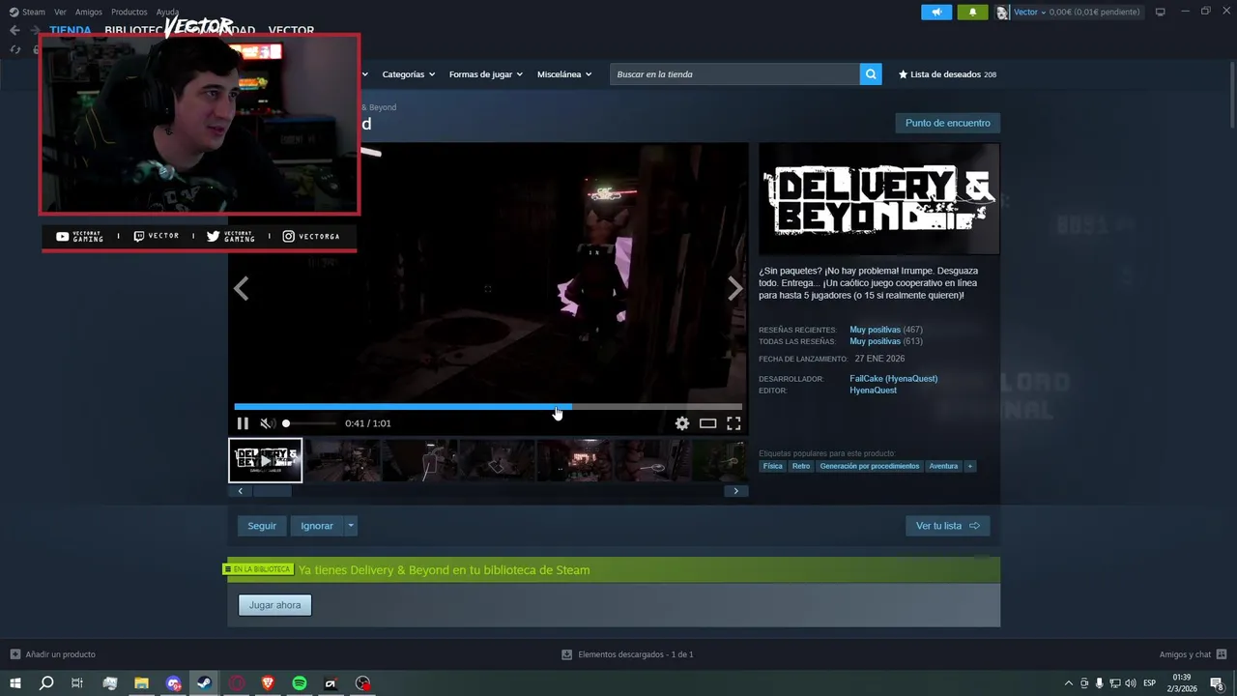Click the thumbnail strip scrollbar handle
Viewport: 1237px width, 696px height.
272,491
